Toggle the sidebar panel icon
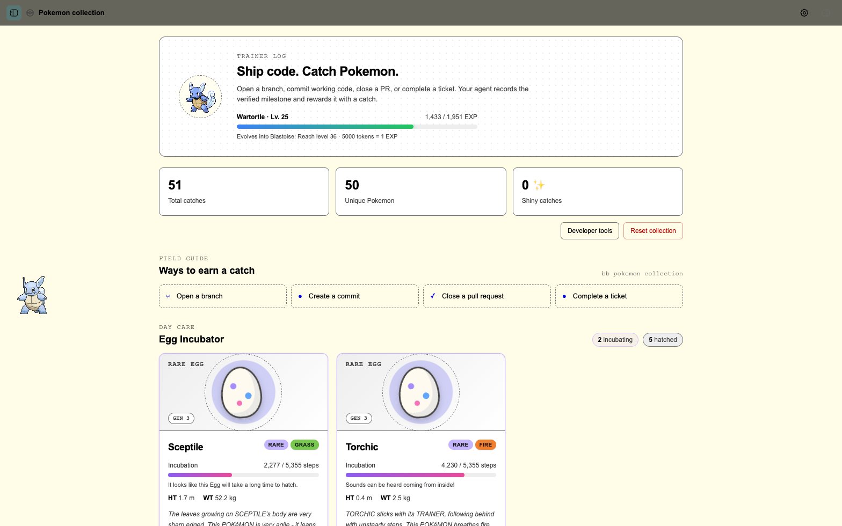Screen dimensions: 842x526 coord(14,13)
